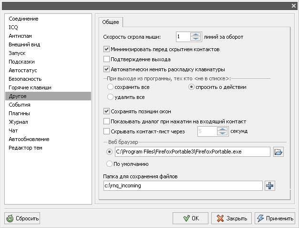
Task: Enable 'Скрывать контакт-лист через' checkbox
Action: (106, 131)
